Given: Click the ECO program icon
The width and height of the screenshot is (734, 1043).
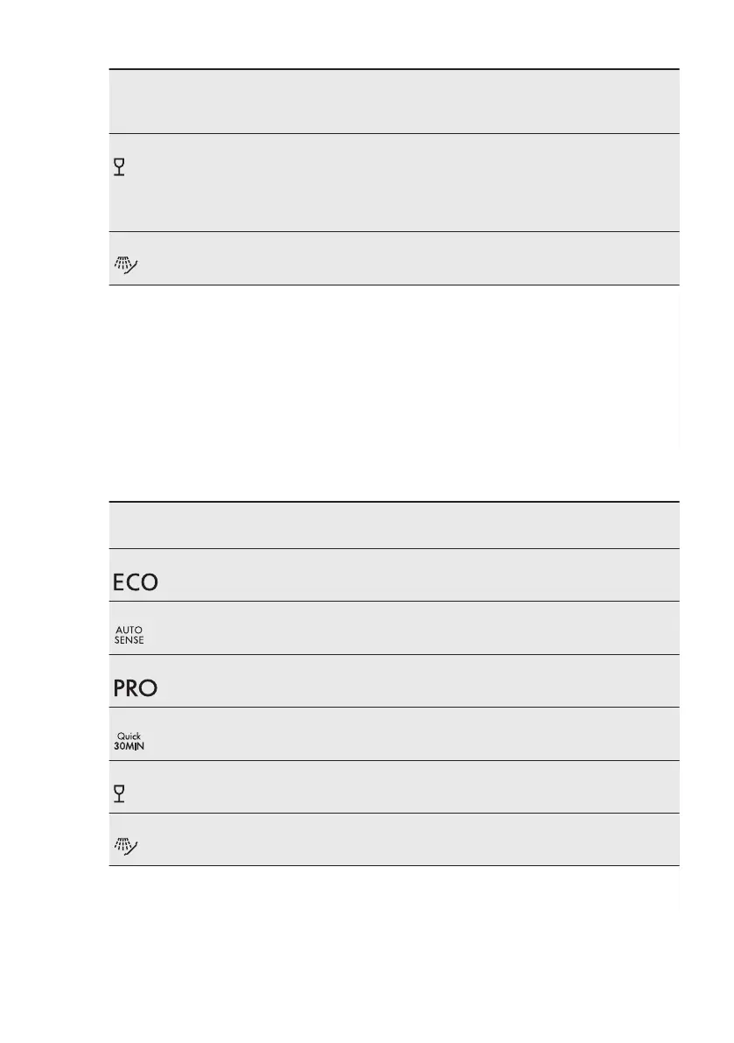Looking at the screenshot, I should click(x=134, y=582).
